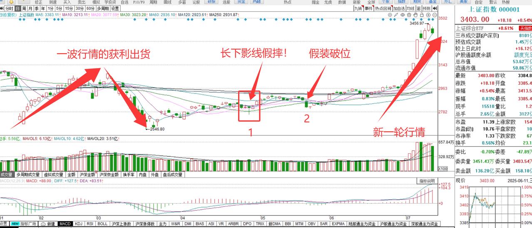Select the 60分 period button

(x=90, y=8)
